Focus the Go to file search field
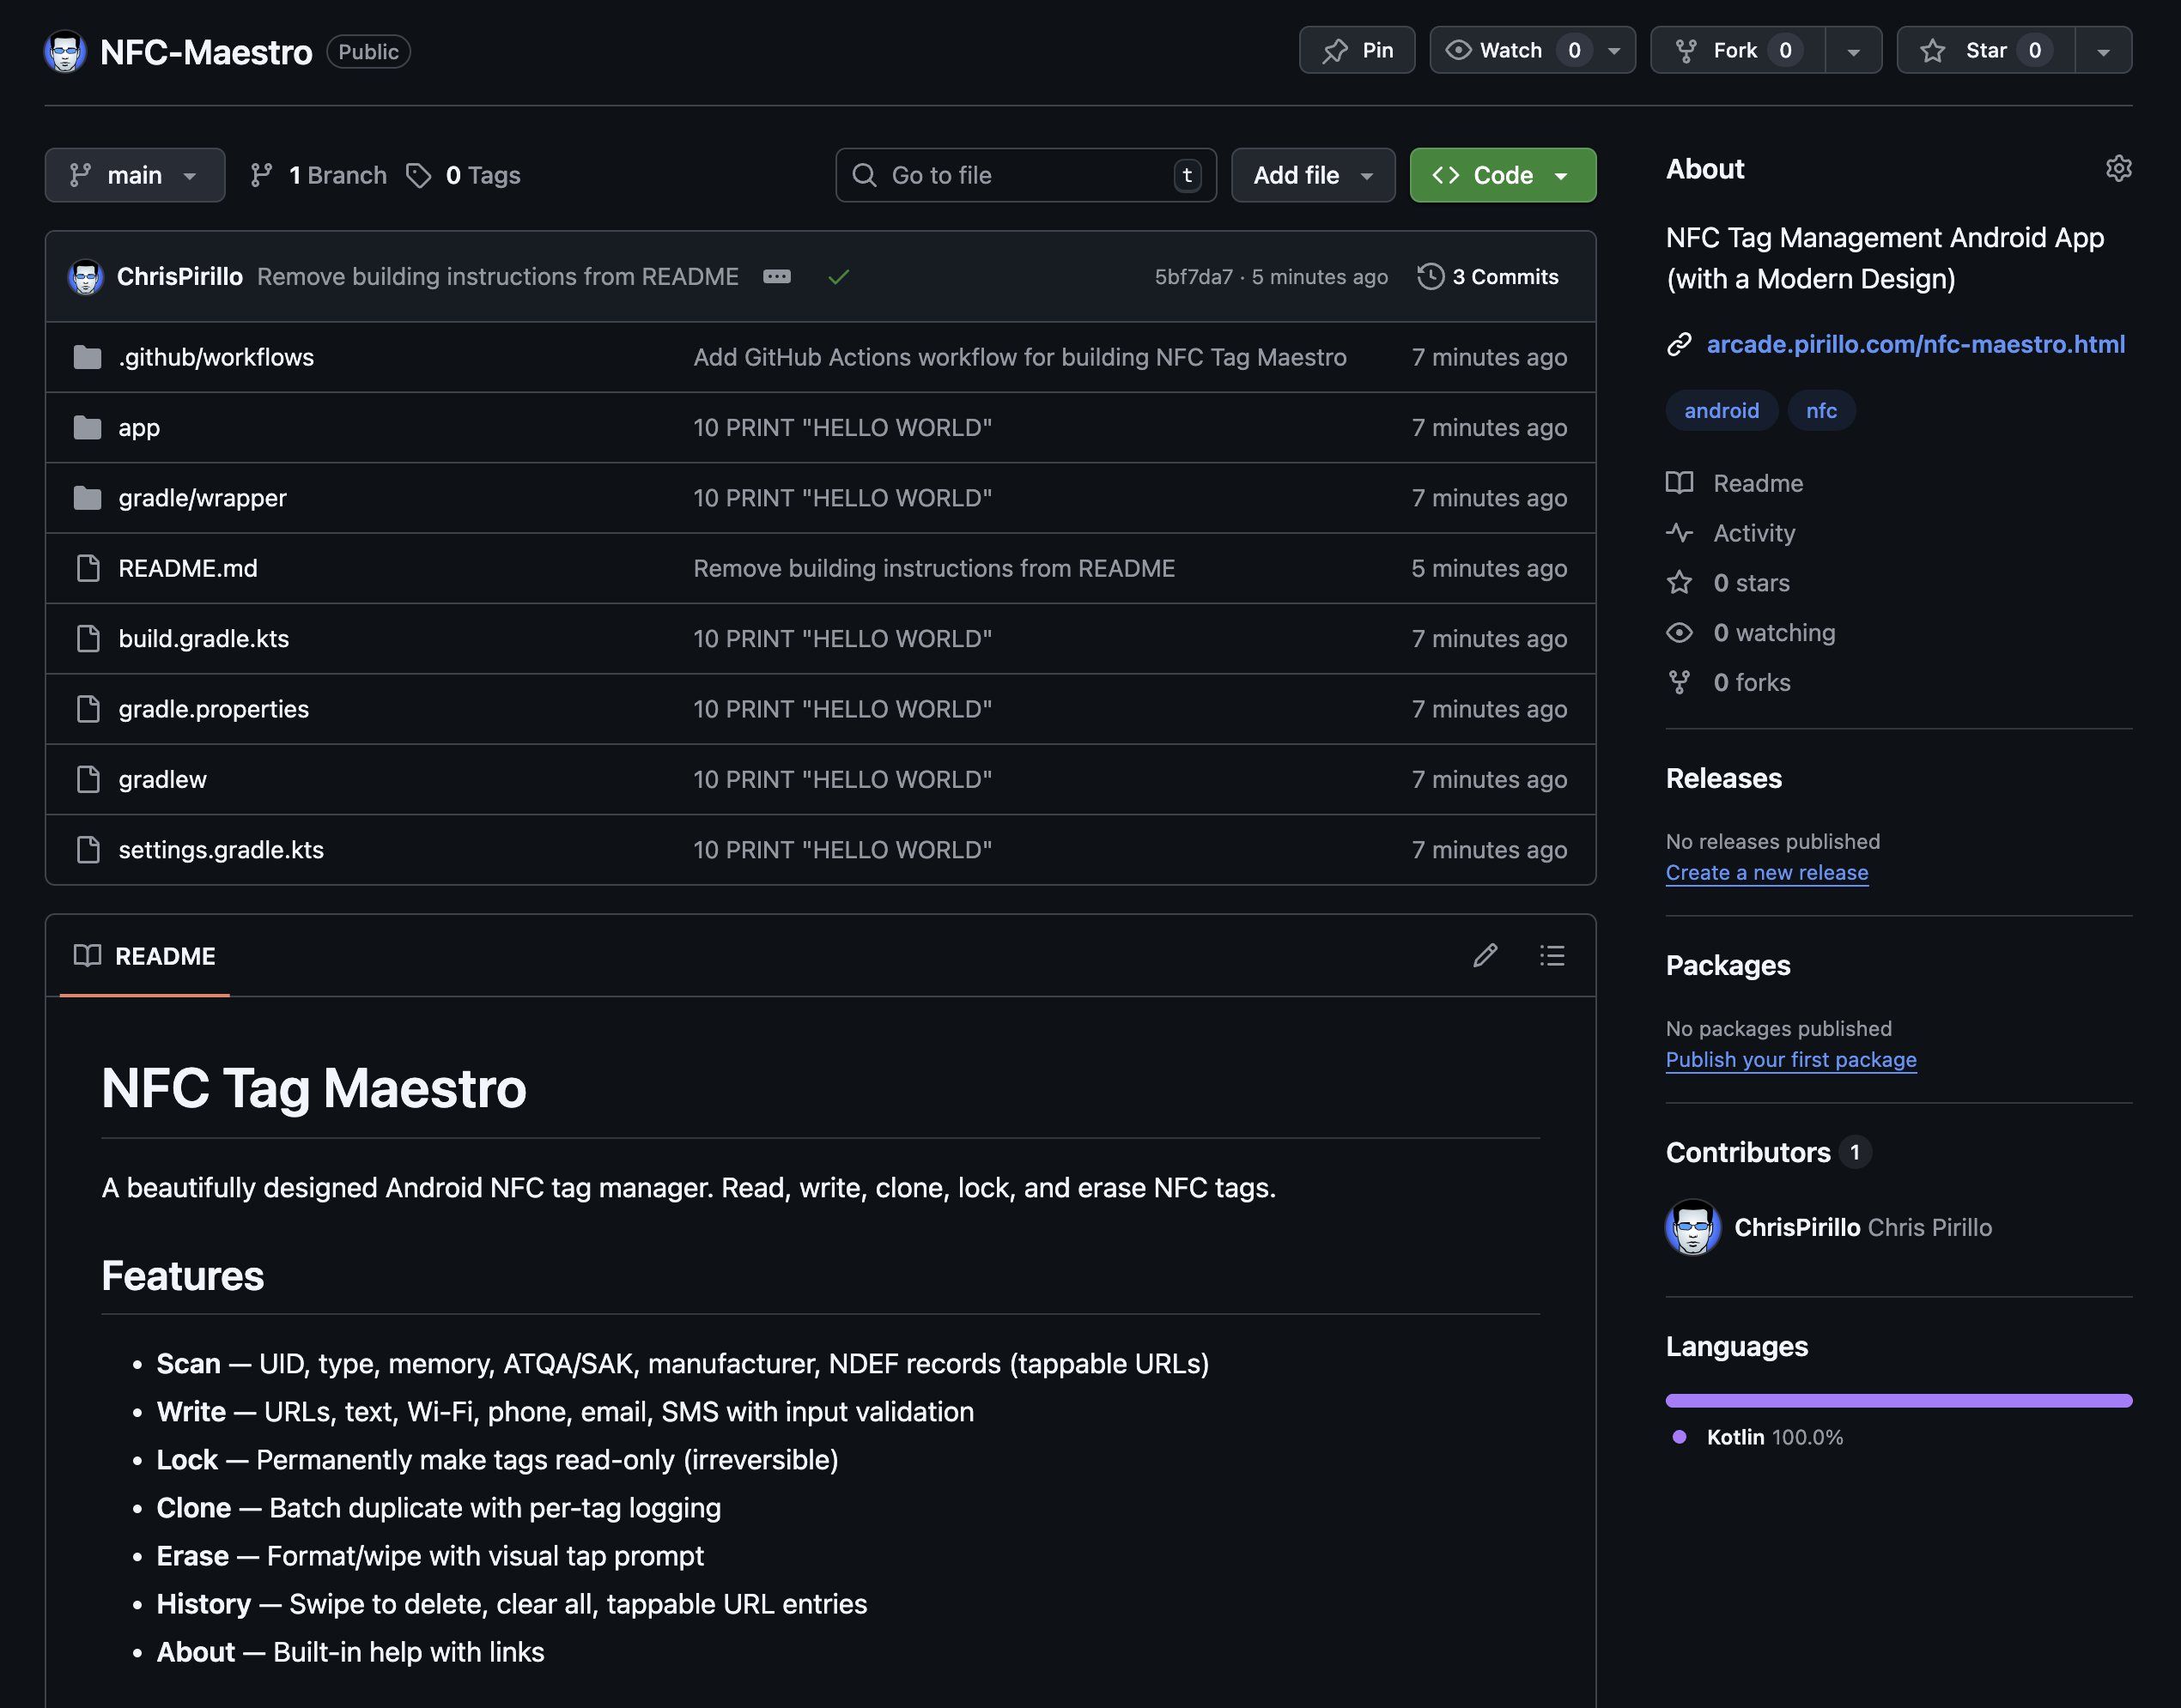Image resolution: width=2181 pixels, height=1708 pixels. point(1025,175)
